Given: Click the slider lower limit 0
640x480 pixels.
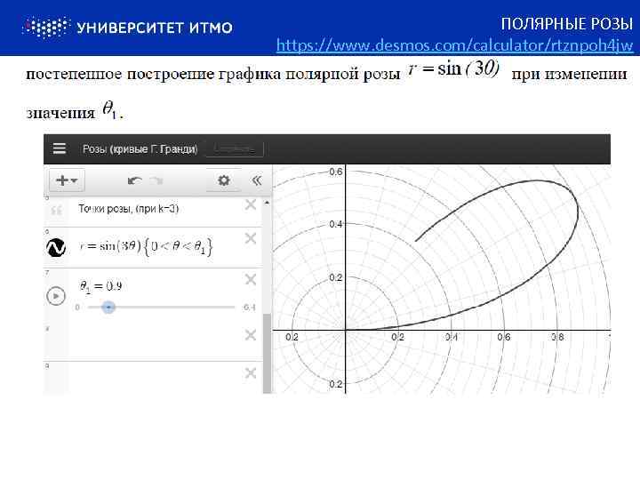Looking at the screenshot, I should click(77, 308).
